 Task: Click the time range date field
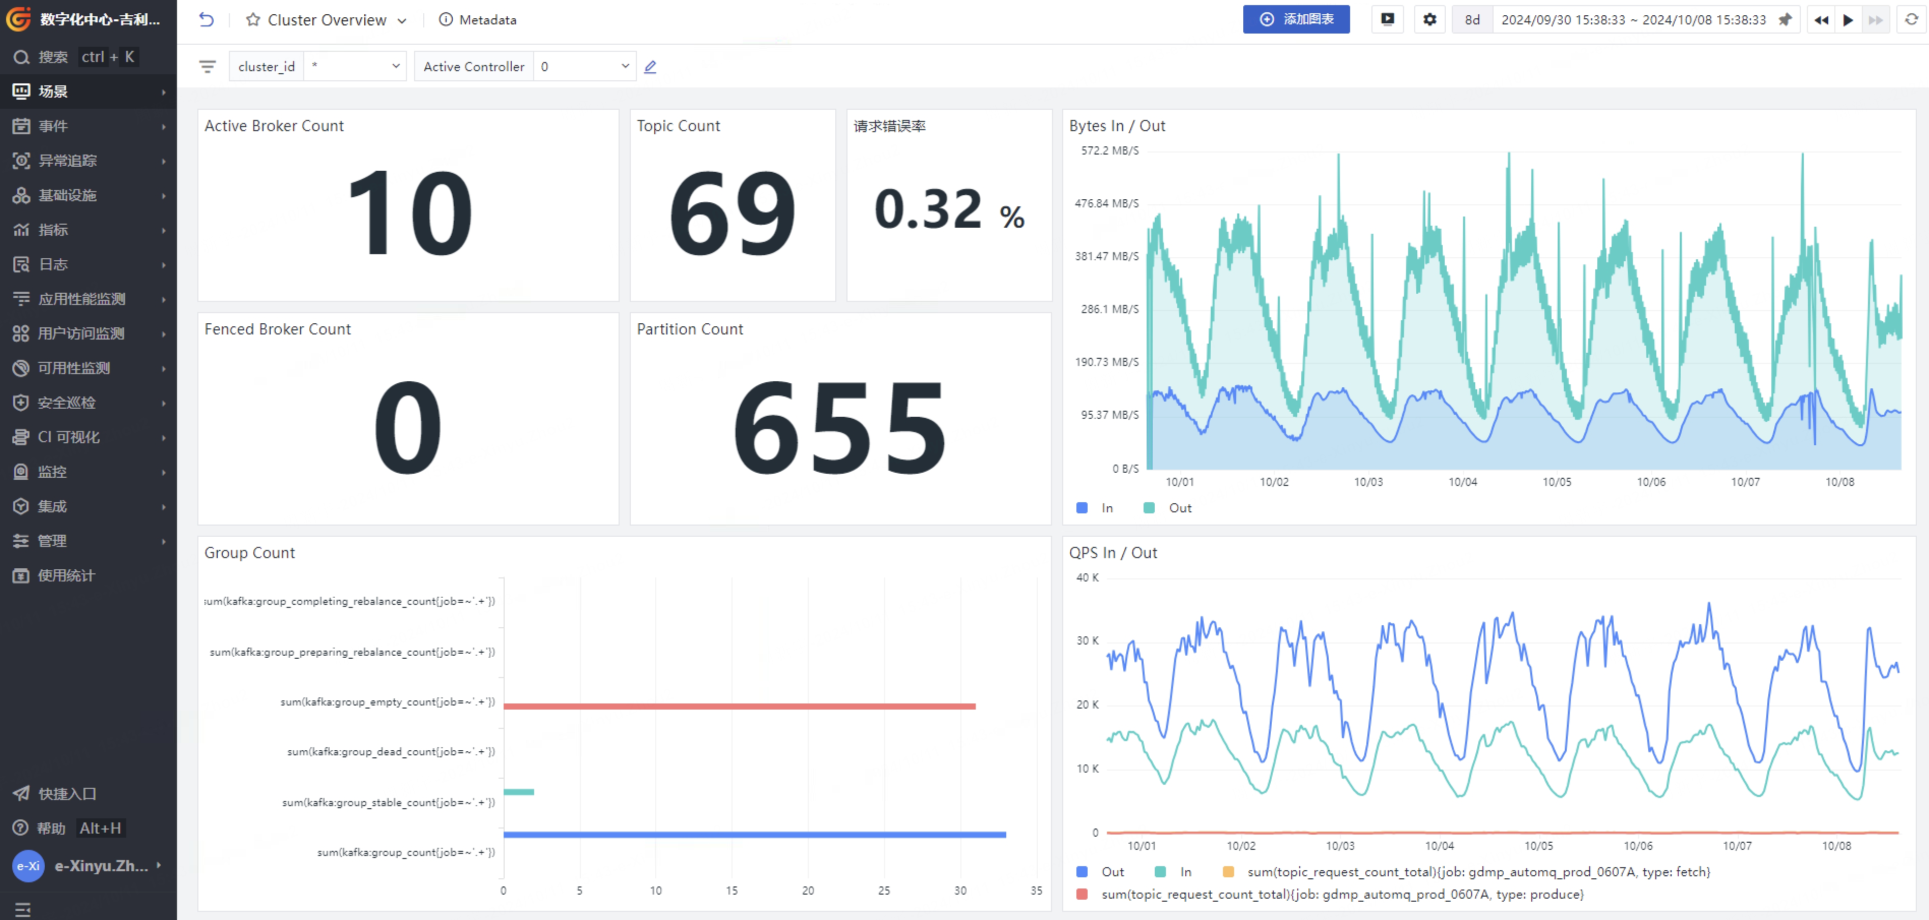[x=1632, y=20]
